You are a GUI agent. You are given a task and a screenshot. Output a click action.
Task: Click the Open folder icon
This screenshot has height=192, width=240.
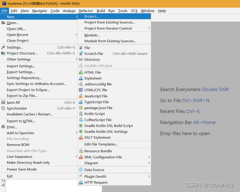(x=3, y=23)
